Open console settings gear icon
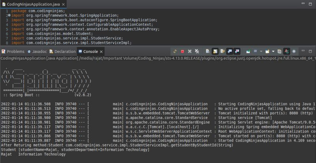The image size is (316, 163). (294, 51)
